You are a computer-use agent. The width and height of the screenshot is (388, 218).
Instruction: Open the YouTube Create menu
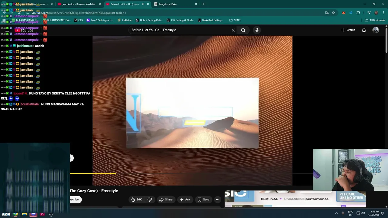pyautogui.click(x=348, y=30)
